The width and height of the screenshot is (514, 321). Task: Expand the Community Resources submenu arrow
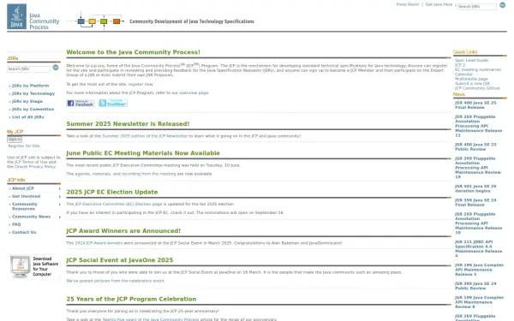point(60,205)
